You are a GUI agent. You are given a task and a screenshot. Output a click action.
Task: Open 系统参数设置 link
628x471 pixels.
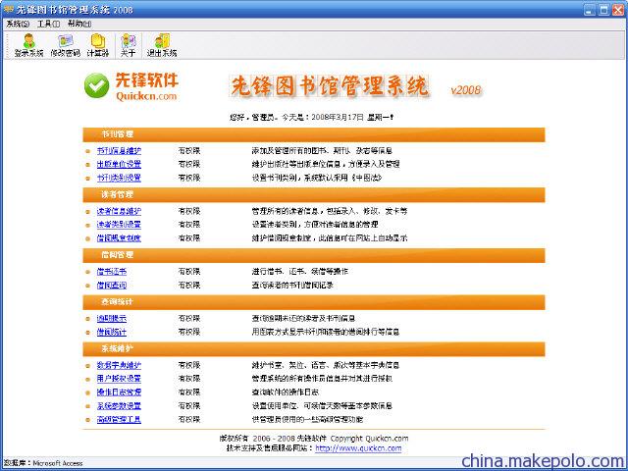pos(119,405)
